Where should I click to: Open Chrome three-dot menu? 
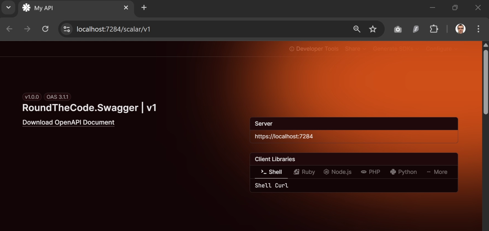pos(479,29)
